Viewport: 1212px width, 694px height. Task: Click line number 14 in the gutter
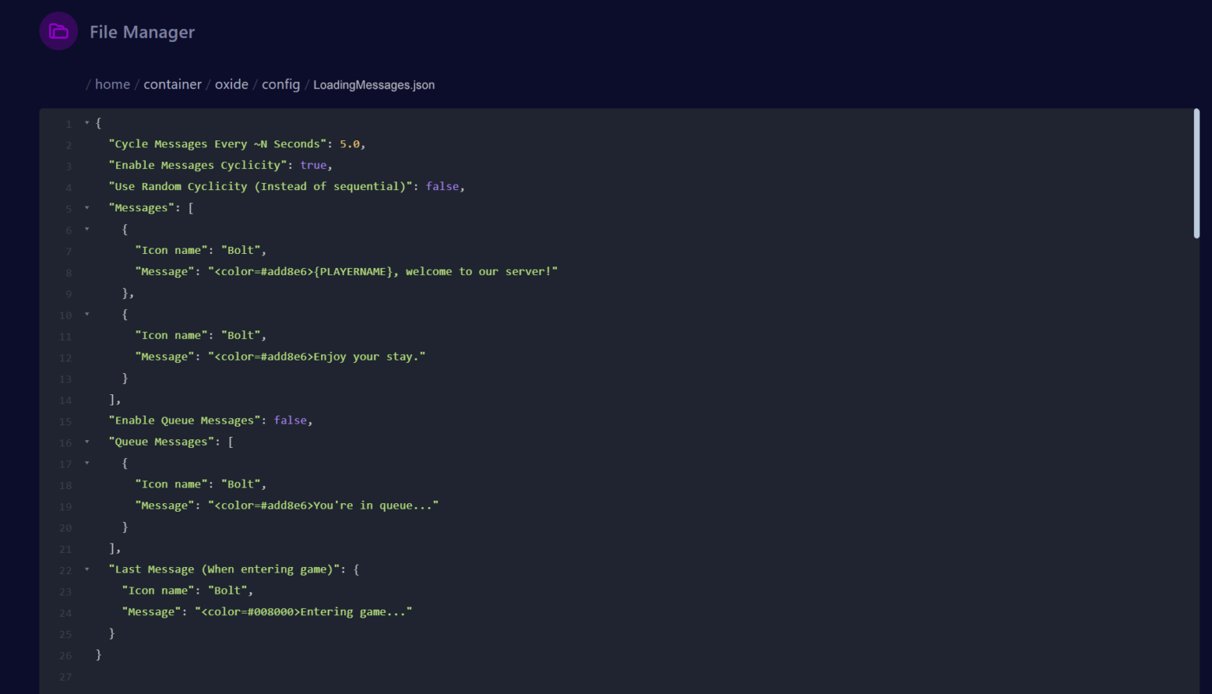point(65,401)
